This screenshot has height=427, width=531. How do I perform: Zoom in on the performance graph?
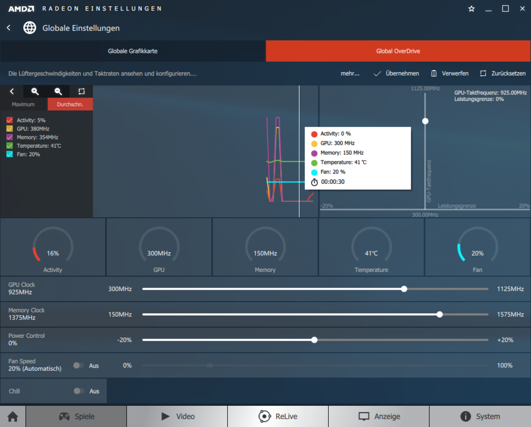pos(35,91)
